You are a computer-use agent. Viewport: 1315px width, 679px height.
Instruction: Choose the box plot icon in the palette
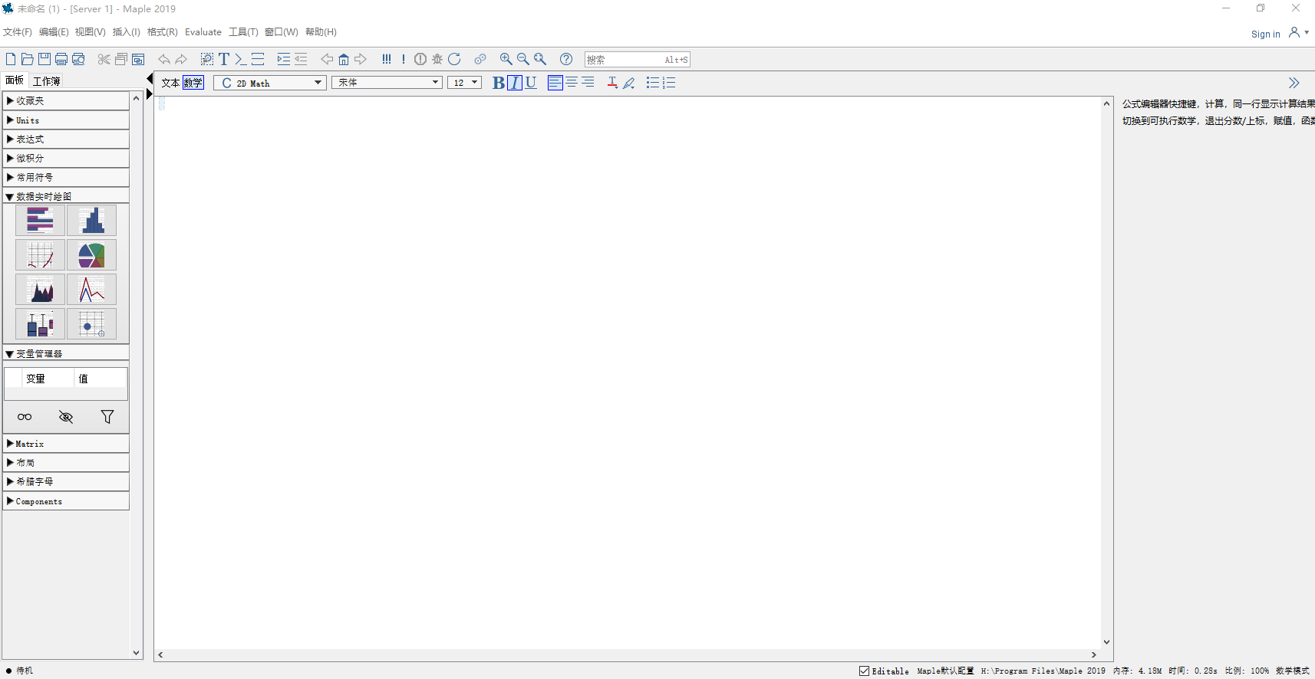(40, 324)
